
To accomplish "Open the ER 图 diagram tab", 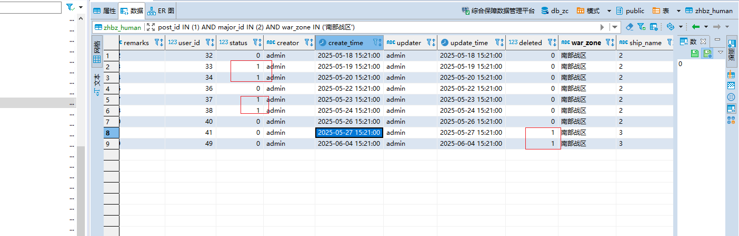I will [161, 10].
